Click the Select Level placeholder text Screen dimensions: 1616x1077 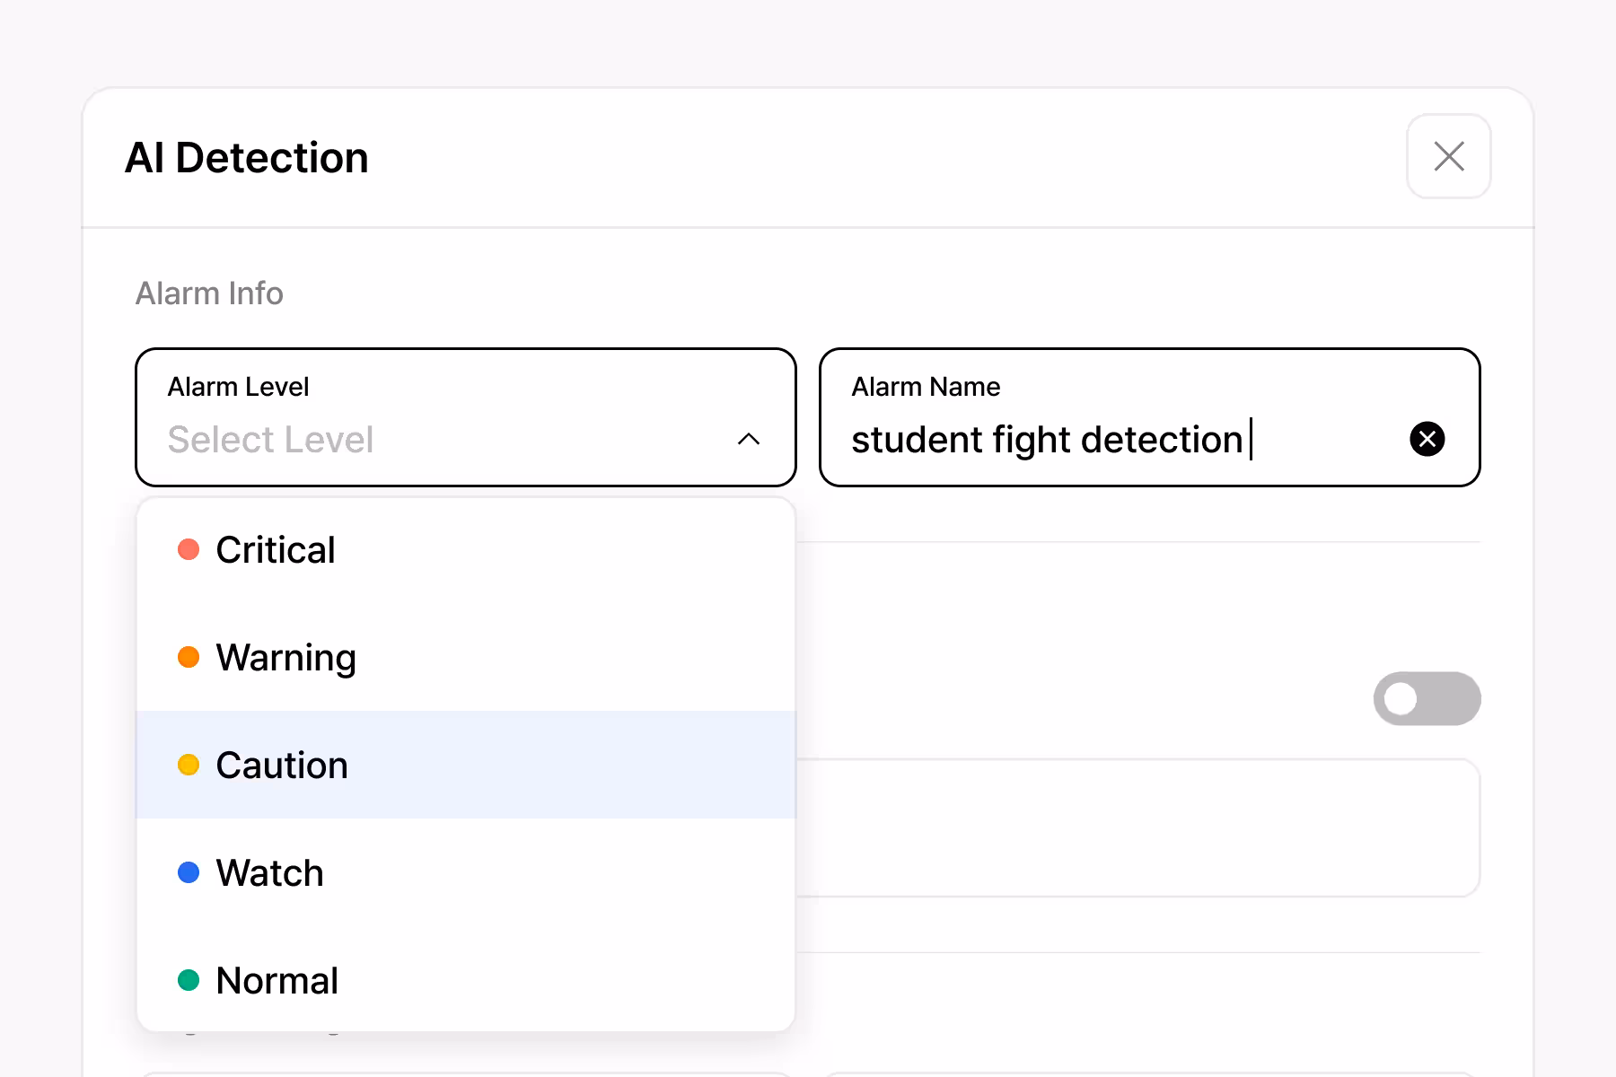click(x=270, y=440)
